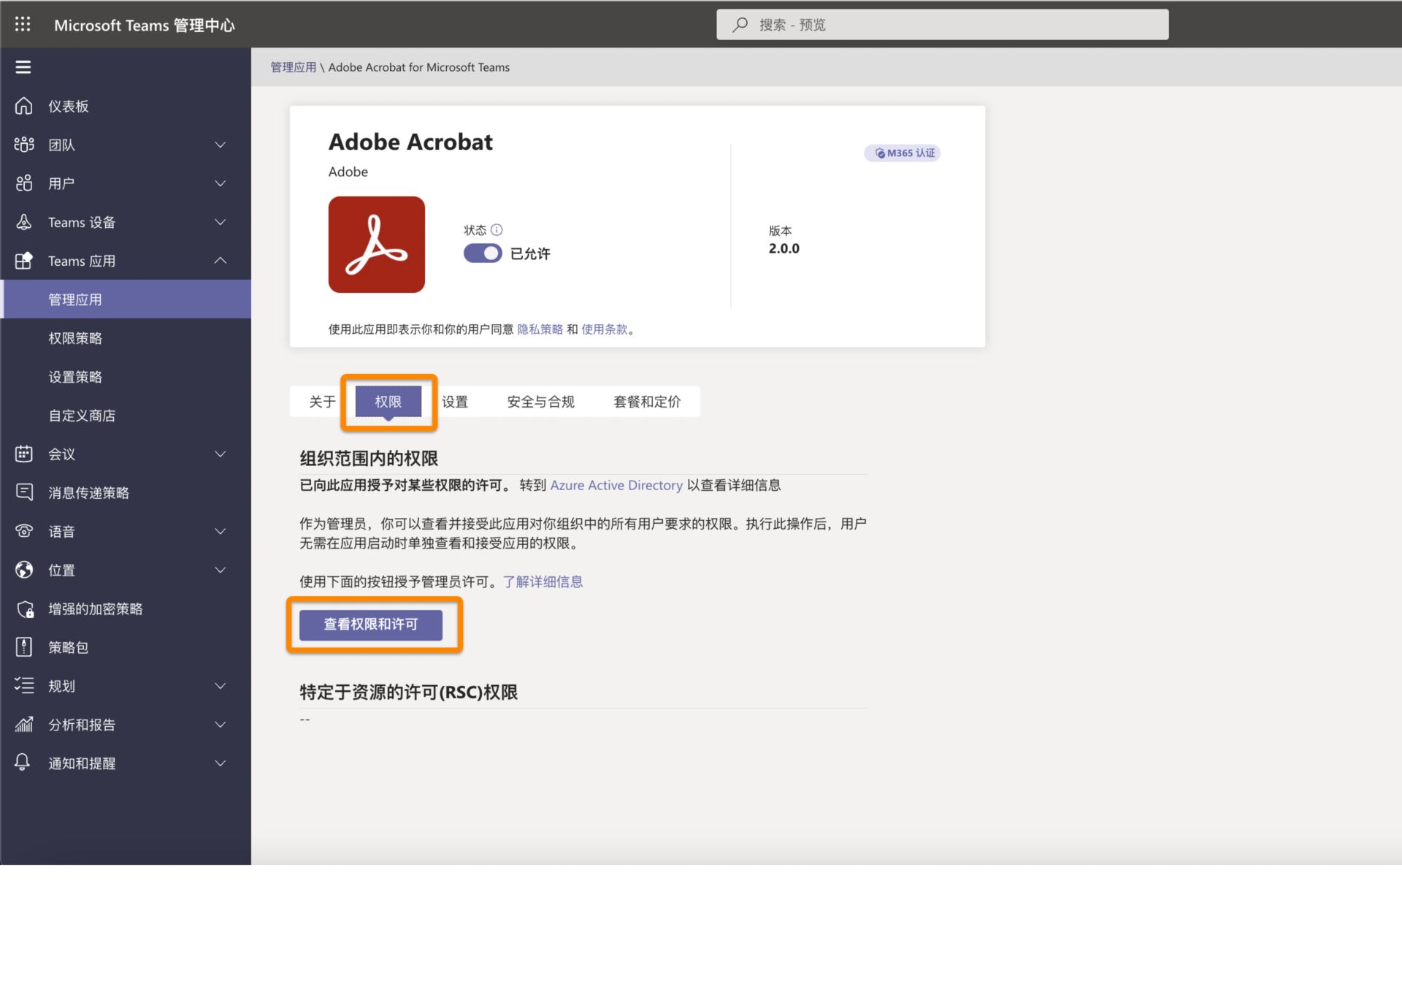Expand the 分析和报告 chevron

pos(221,725)
